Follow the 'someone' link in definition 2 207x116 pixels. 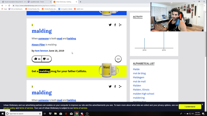pyautogui.click(x=43, y=39)
